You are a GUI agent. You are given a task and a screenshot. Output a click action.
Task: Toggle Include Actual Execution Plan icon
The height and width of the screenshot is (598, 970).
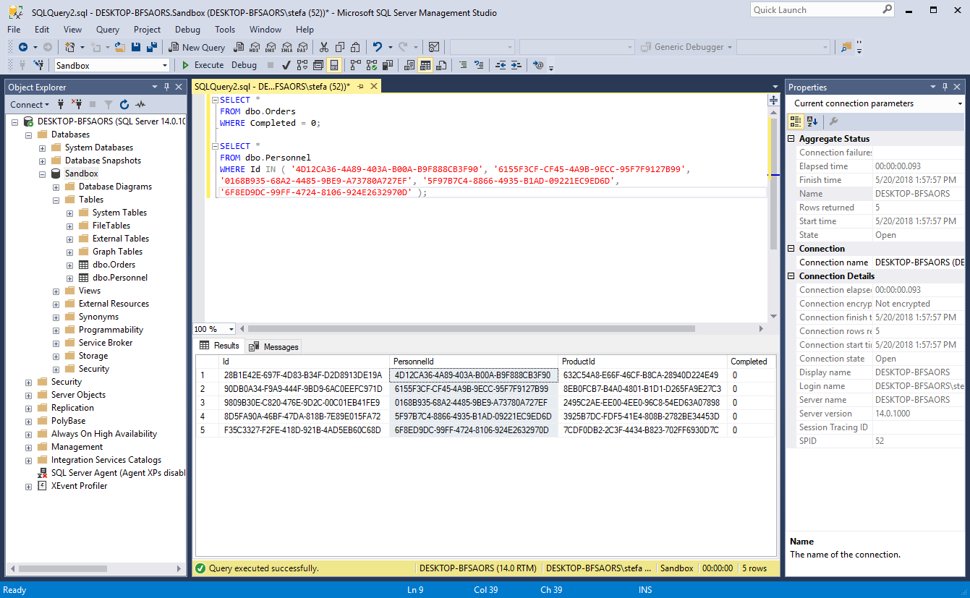click(356, 65)
